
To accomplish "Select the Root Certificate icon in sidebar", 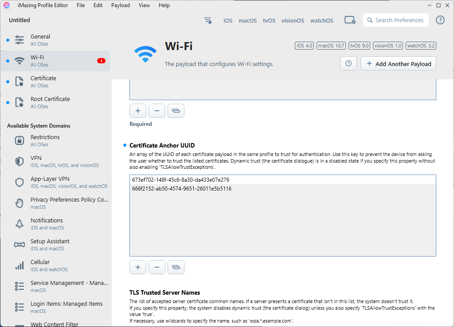I will pyautogui.click(x=20, y=102).
